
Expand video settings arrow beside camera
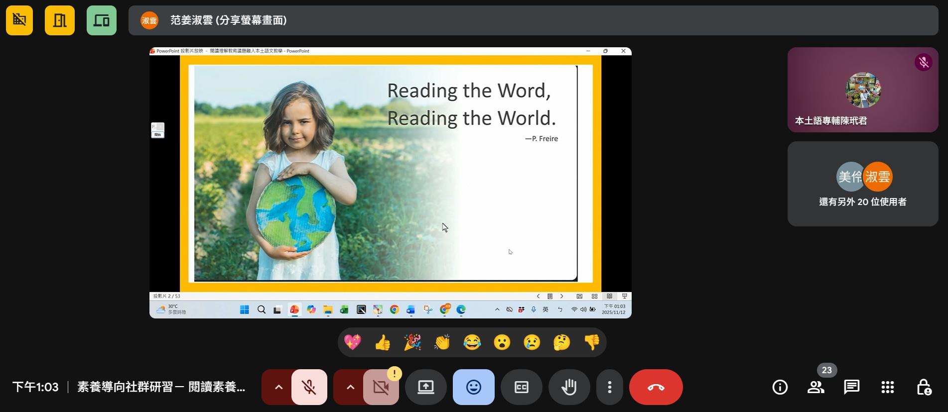(x=350, y=387)
